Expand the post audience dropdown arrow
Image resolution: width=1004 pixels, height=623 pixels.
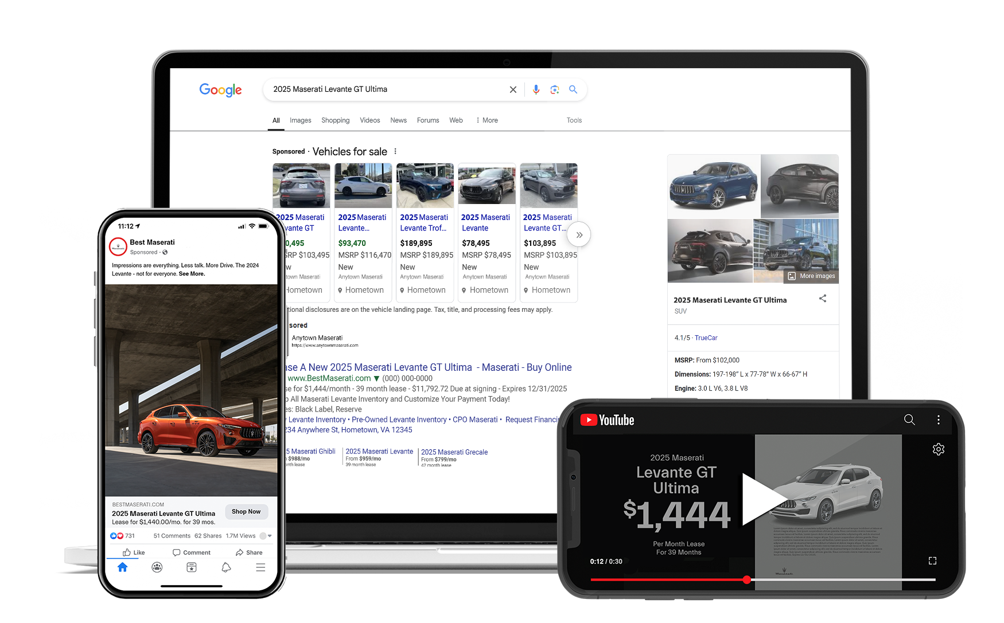pyautogui.click(x=270, y=536)
